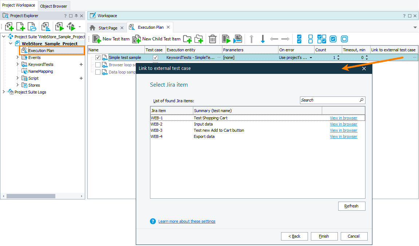The width and height of the screenshot is (419, 246).
Task: Click Back button in dialog
Action: 294,236
